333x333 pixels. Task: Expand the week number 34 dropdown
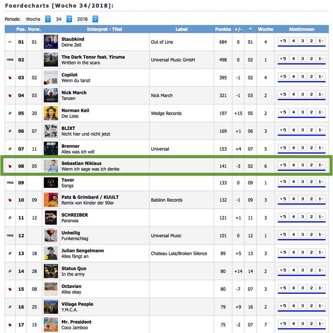(x=62, y=19)
